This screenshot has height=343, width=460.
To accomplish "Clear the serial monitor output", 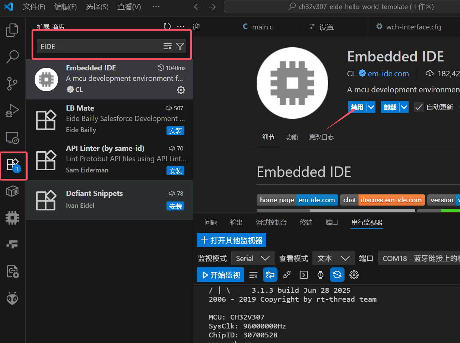I will click(253, 275).
